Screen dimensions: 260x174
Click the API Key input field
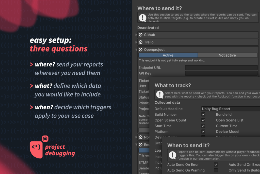pos(221,73)
